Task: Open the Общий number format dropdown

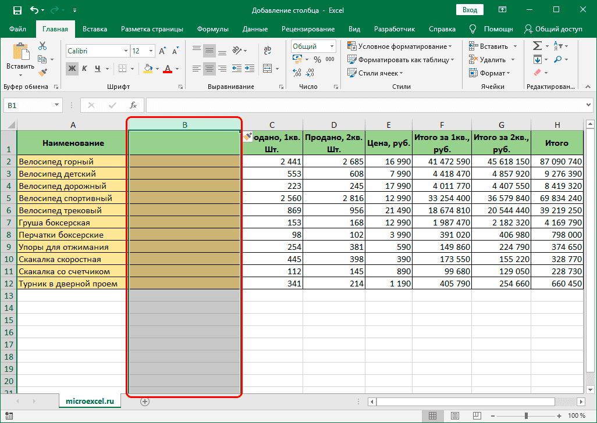Action: [331, 45]
